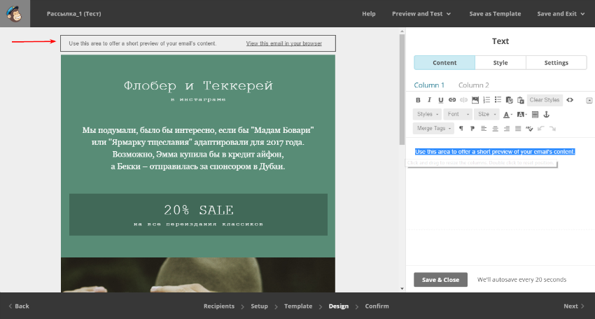This screenshot has width=595, height=319.
Task: Apply numbered list formatting
Action: click(486, 100)
